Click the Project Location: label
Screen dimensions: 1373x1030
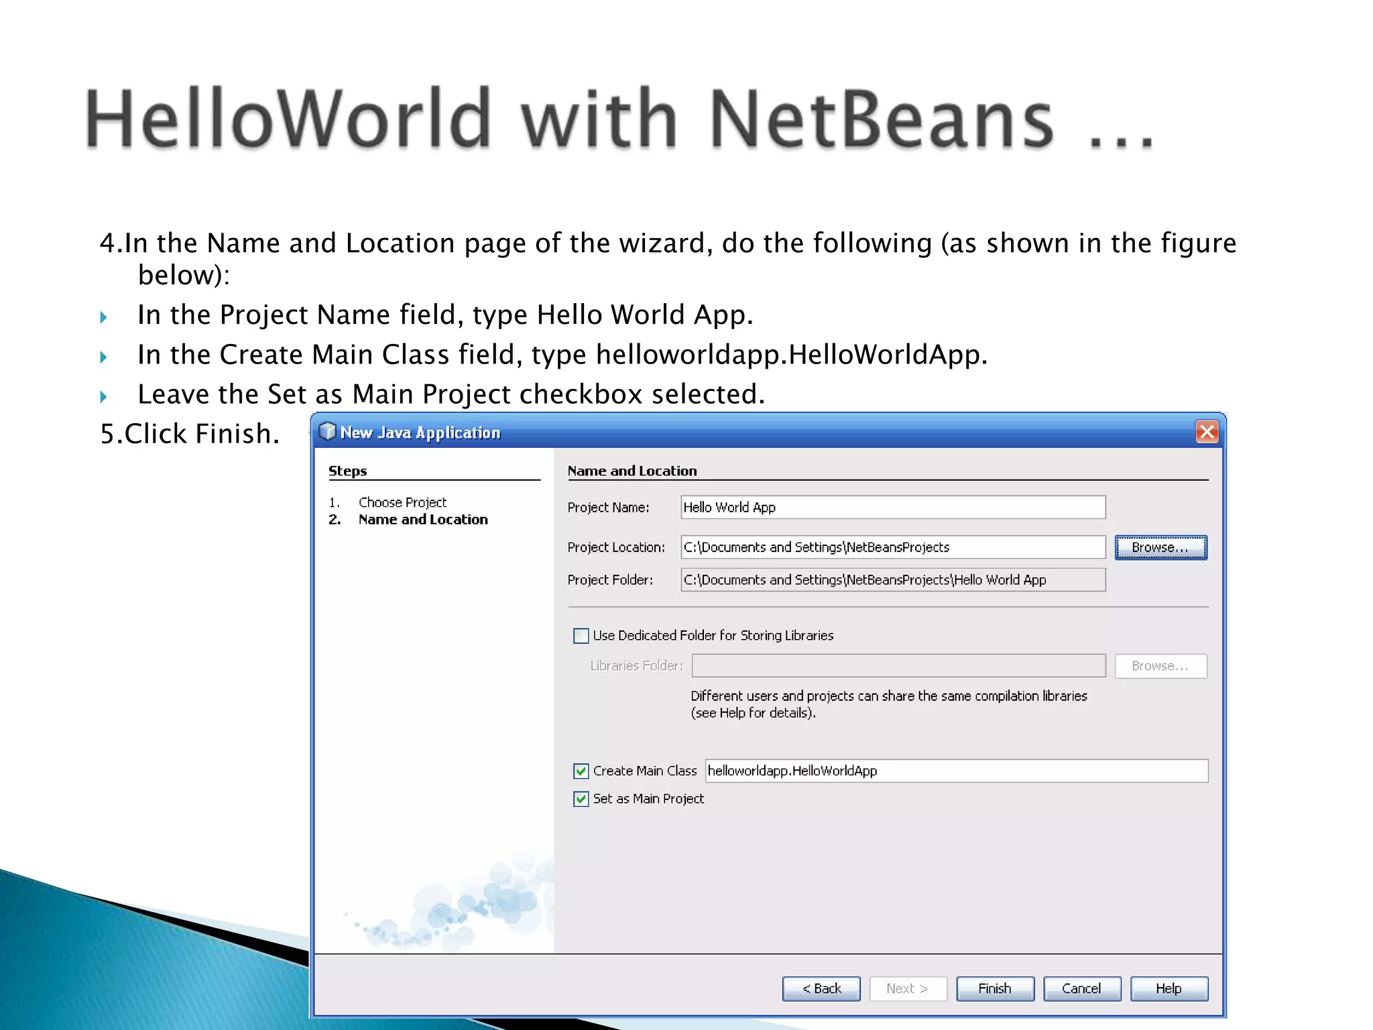616,547
